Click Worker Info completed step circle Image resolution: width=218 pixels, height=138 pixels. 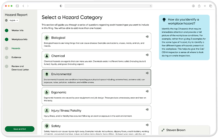click(x=7, y=30)
